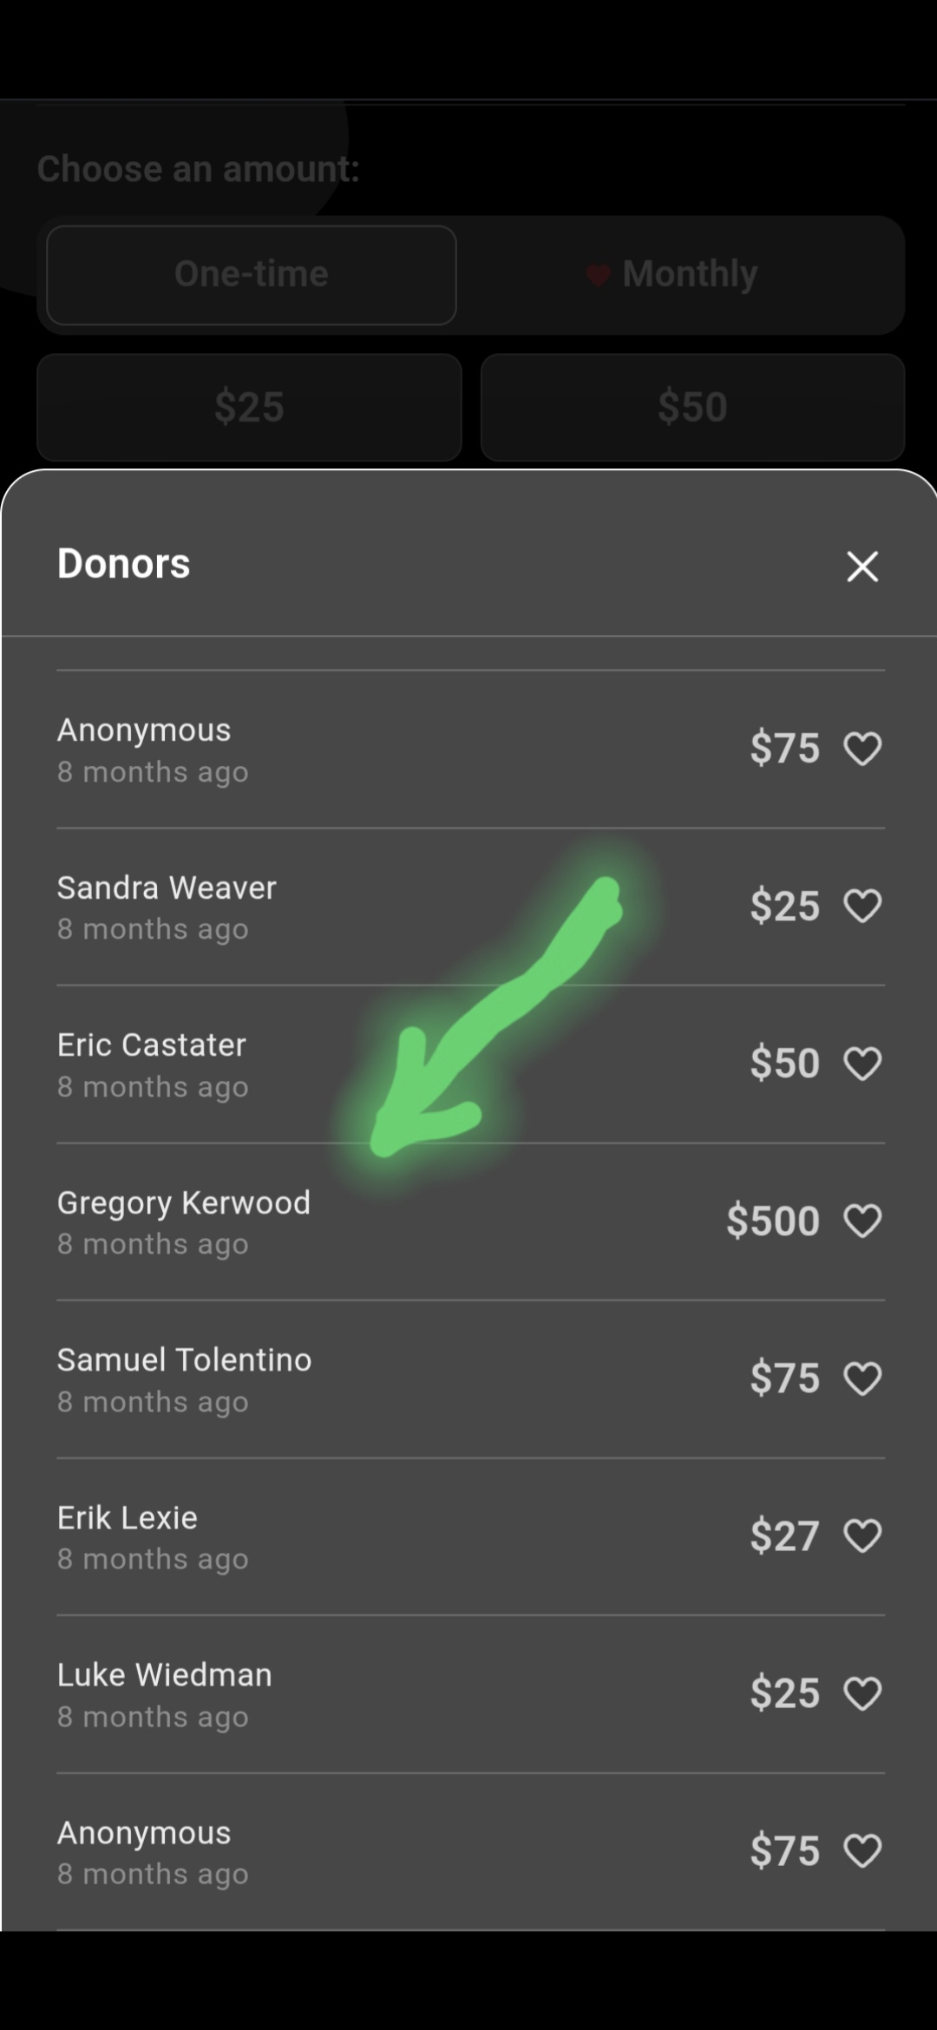The image size is (937, 2030).
Task: Switch to Monthly donation frequency
Action: pos(681,275)
